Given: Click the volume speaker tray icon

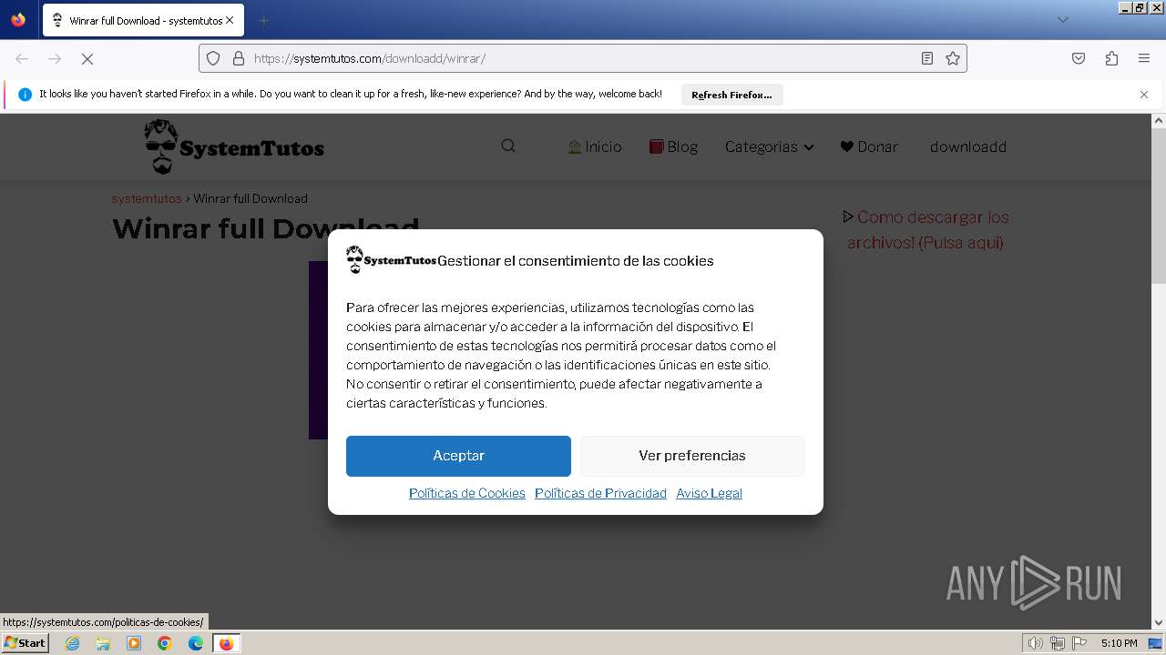Looking at the screenshot, I should [1035, 643].
